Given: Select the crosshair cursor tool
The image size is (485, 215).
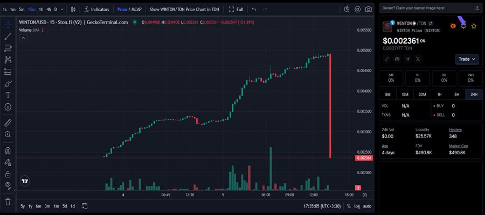Looking at the screenshot, I should 8,25.
